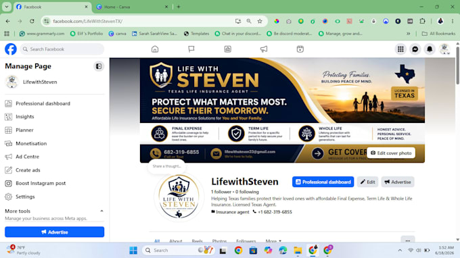Open the Professional dashboard chart icon in top nav
Viewport: 460px width, 258px height.
228,49
